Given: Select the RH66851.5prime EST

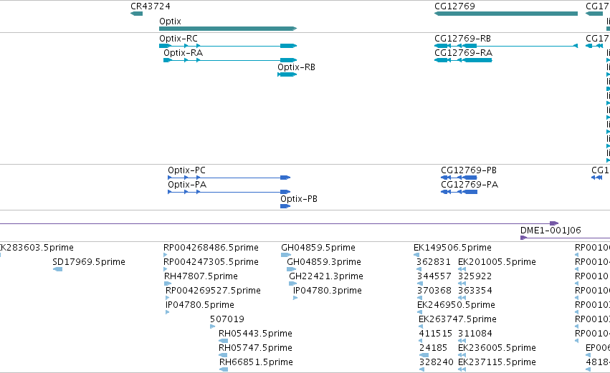Looking at the screenshot, I should [x=224, y=370].
